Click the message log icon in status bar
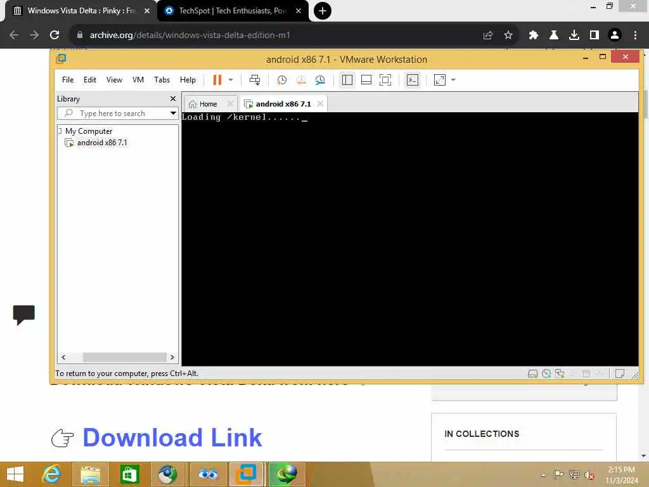649x487 pixels. 620,374
